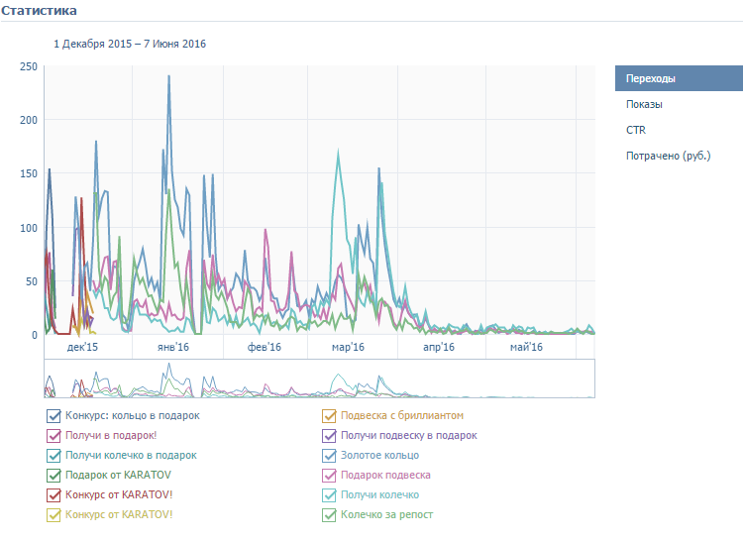Disable the 'Получи подвеску в подарок' series
The height and width of the screenshot is (542, 744).
(x=329, y=436)
